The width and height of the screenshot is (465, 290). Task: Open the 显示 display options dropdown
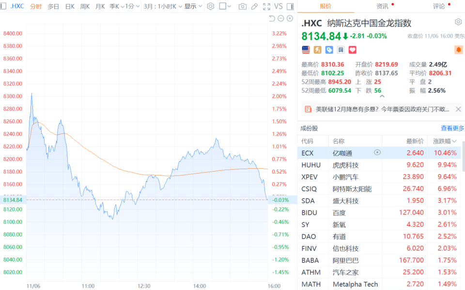pos(193,6)
